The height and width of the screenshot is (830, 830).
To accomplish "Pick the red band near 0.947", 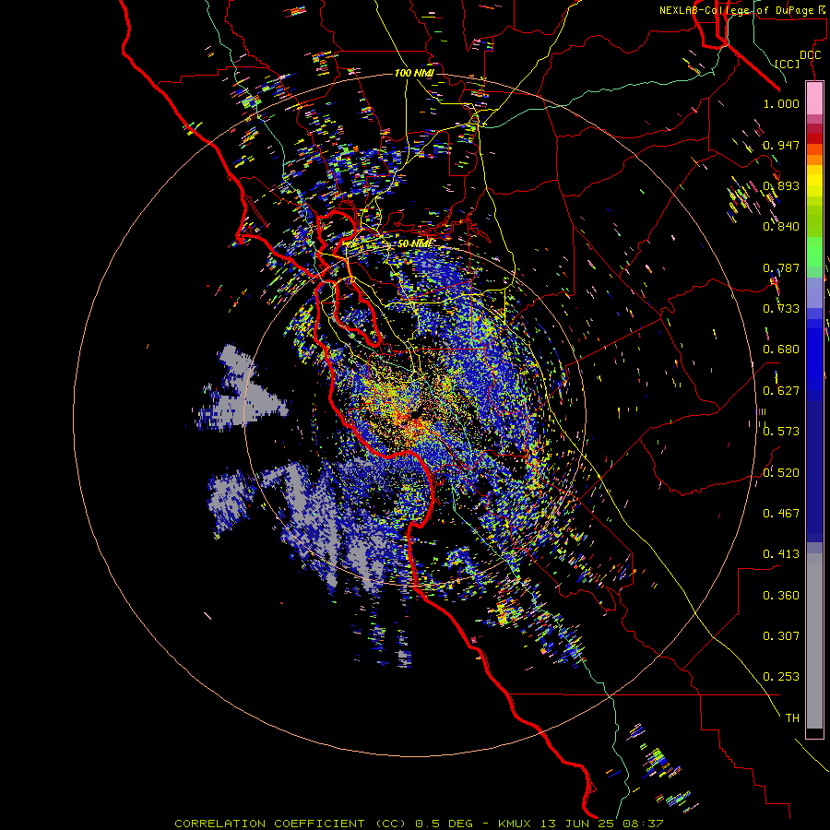I will 814,137.
